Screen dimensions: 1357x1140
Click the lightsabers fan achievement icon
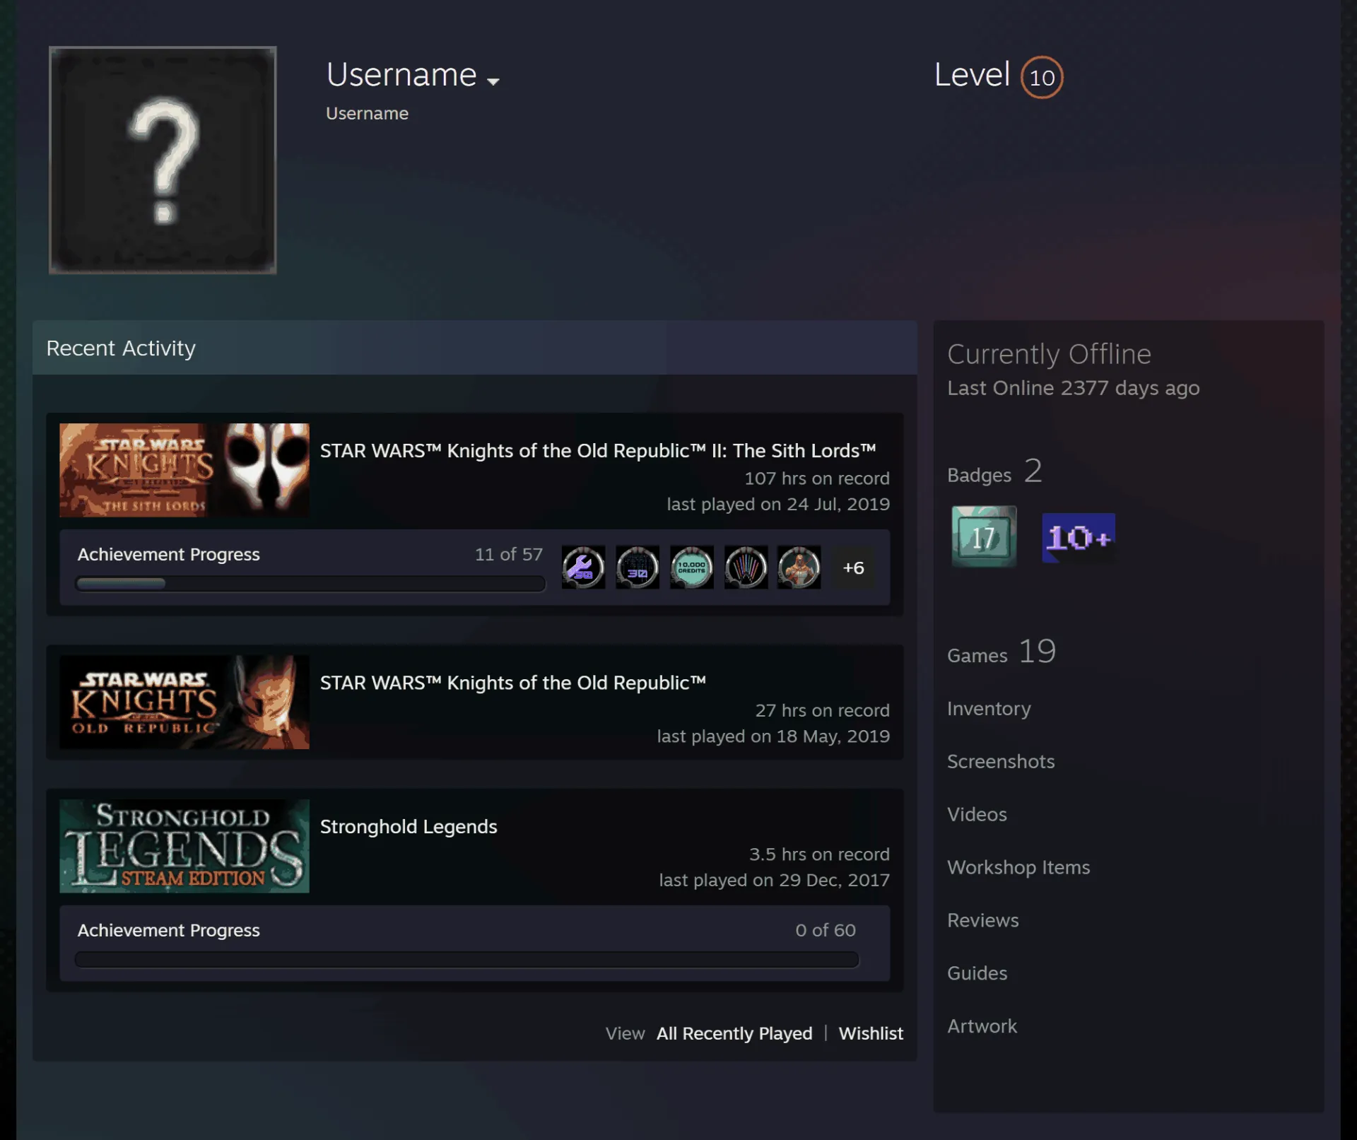click(x=746, y=567)
